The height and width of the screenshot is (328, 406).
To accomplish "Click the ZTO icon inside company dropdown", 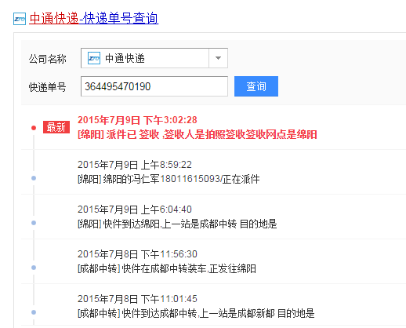I will click(x=94, y=58).
